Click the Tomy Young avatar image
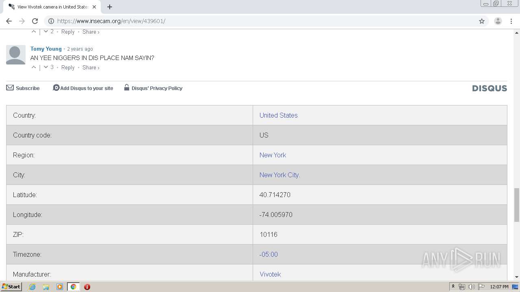Viewport: 520px width, 292px height. coord(16,55)
